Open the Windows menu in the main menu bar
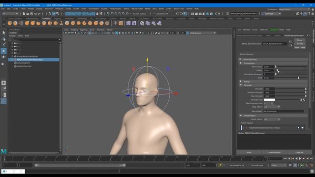Image resolution: width=315 pixels, height=177 pixels. pyautogui.click(x=49, y=9)
